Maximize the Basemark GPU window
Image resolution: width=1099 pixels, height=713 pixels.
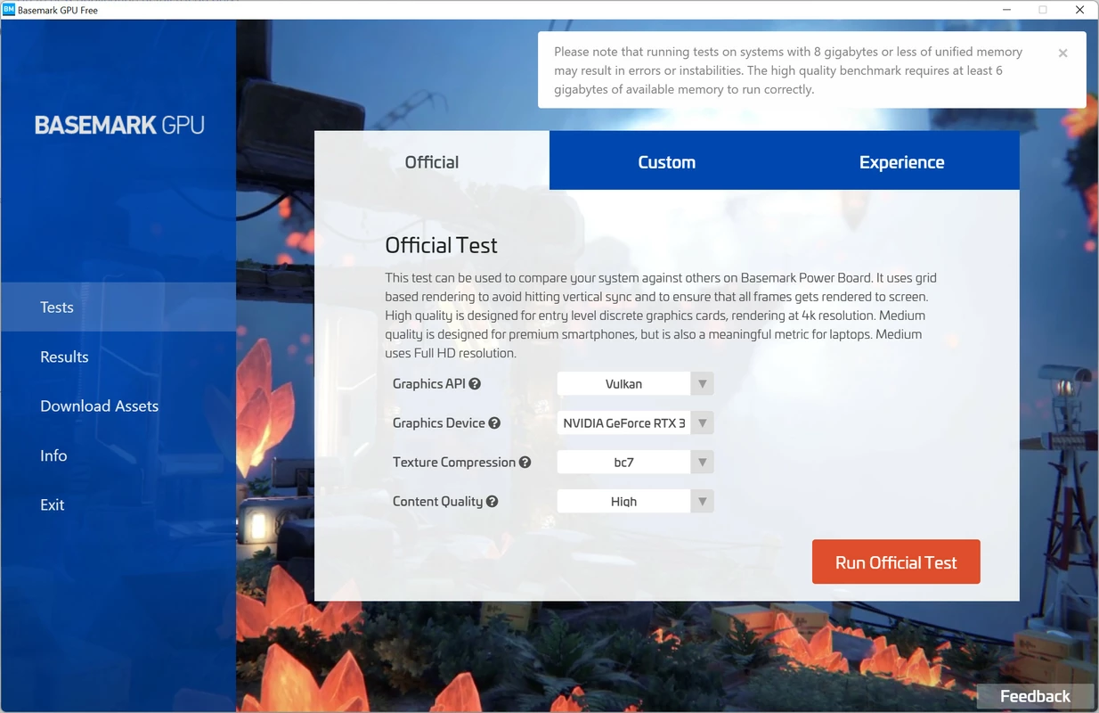point(1043,10)
